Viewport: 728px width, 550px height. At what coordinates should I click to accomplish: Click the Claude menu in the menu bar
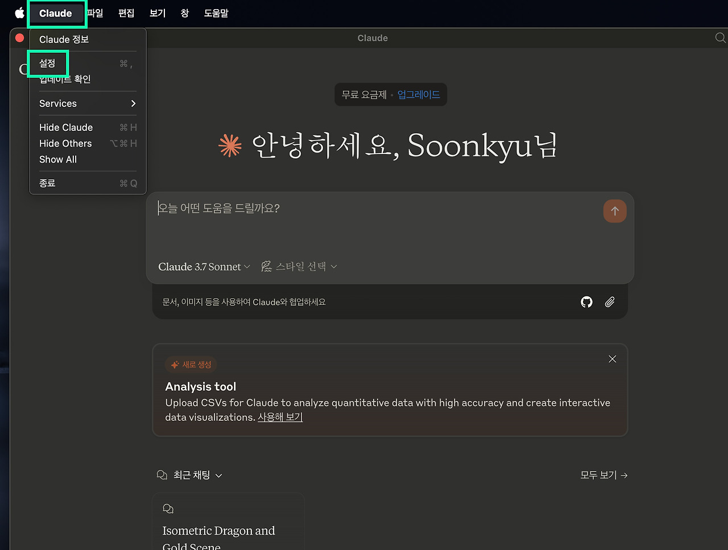[x=56, y=13]
